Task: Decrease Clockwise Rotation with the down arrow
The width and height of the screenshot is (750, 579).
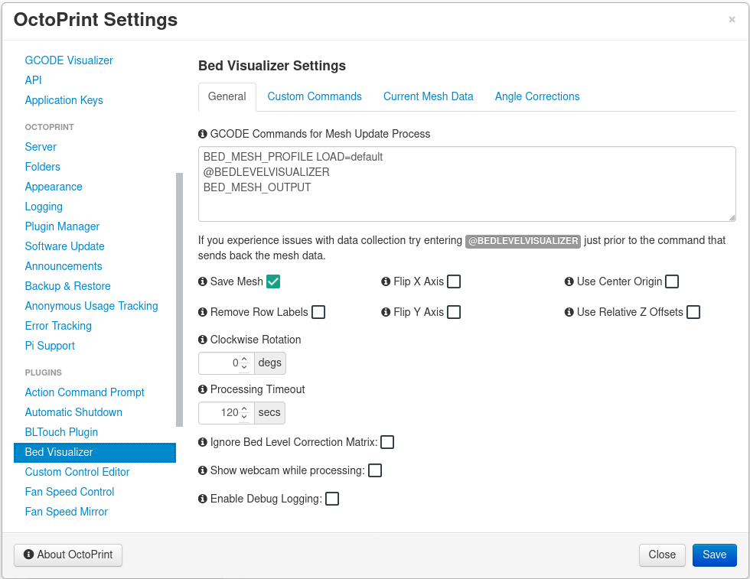Action: coord(244,366)
